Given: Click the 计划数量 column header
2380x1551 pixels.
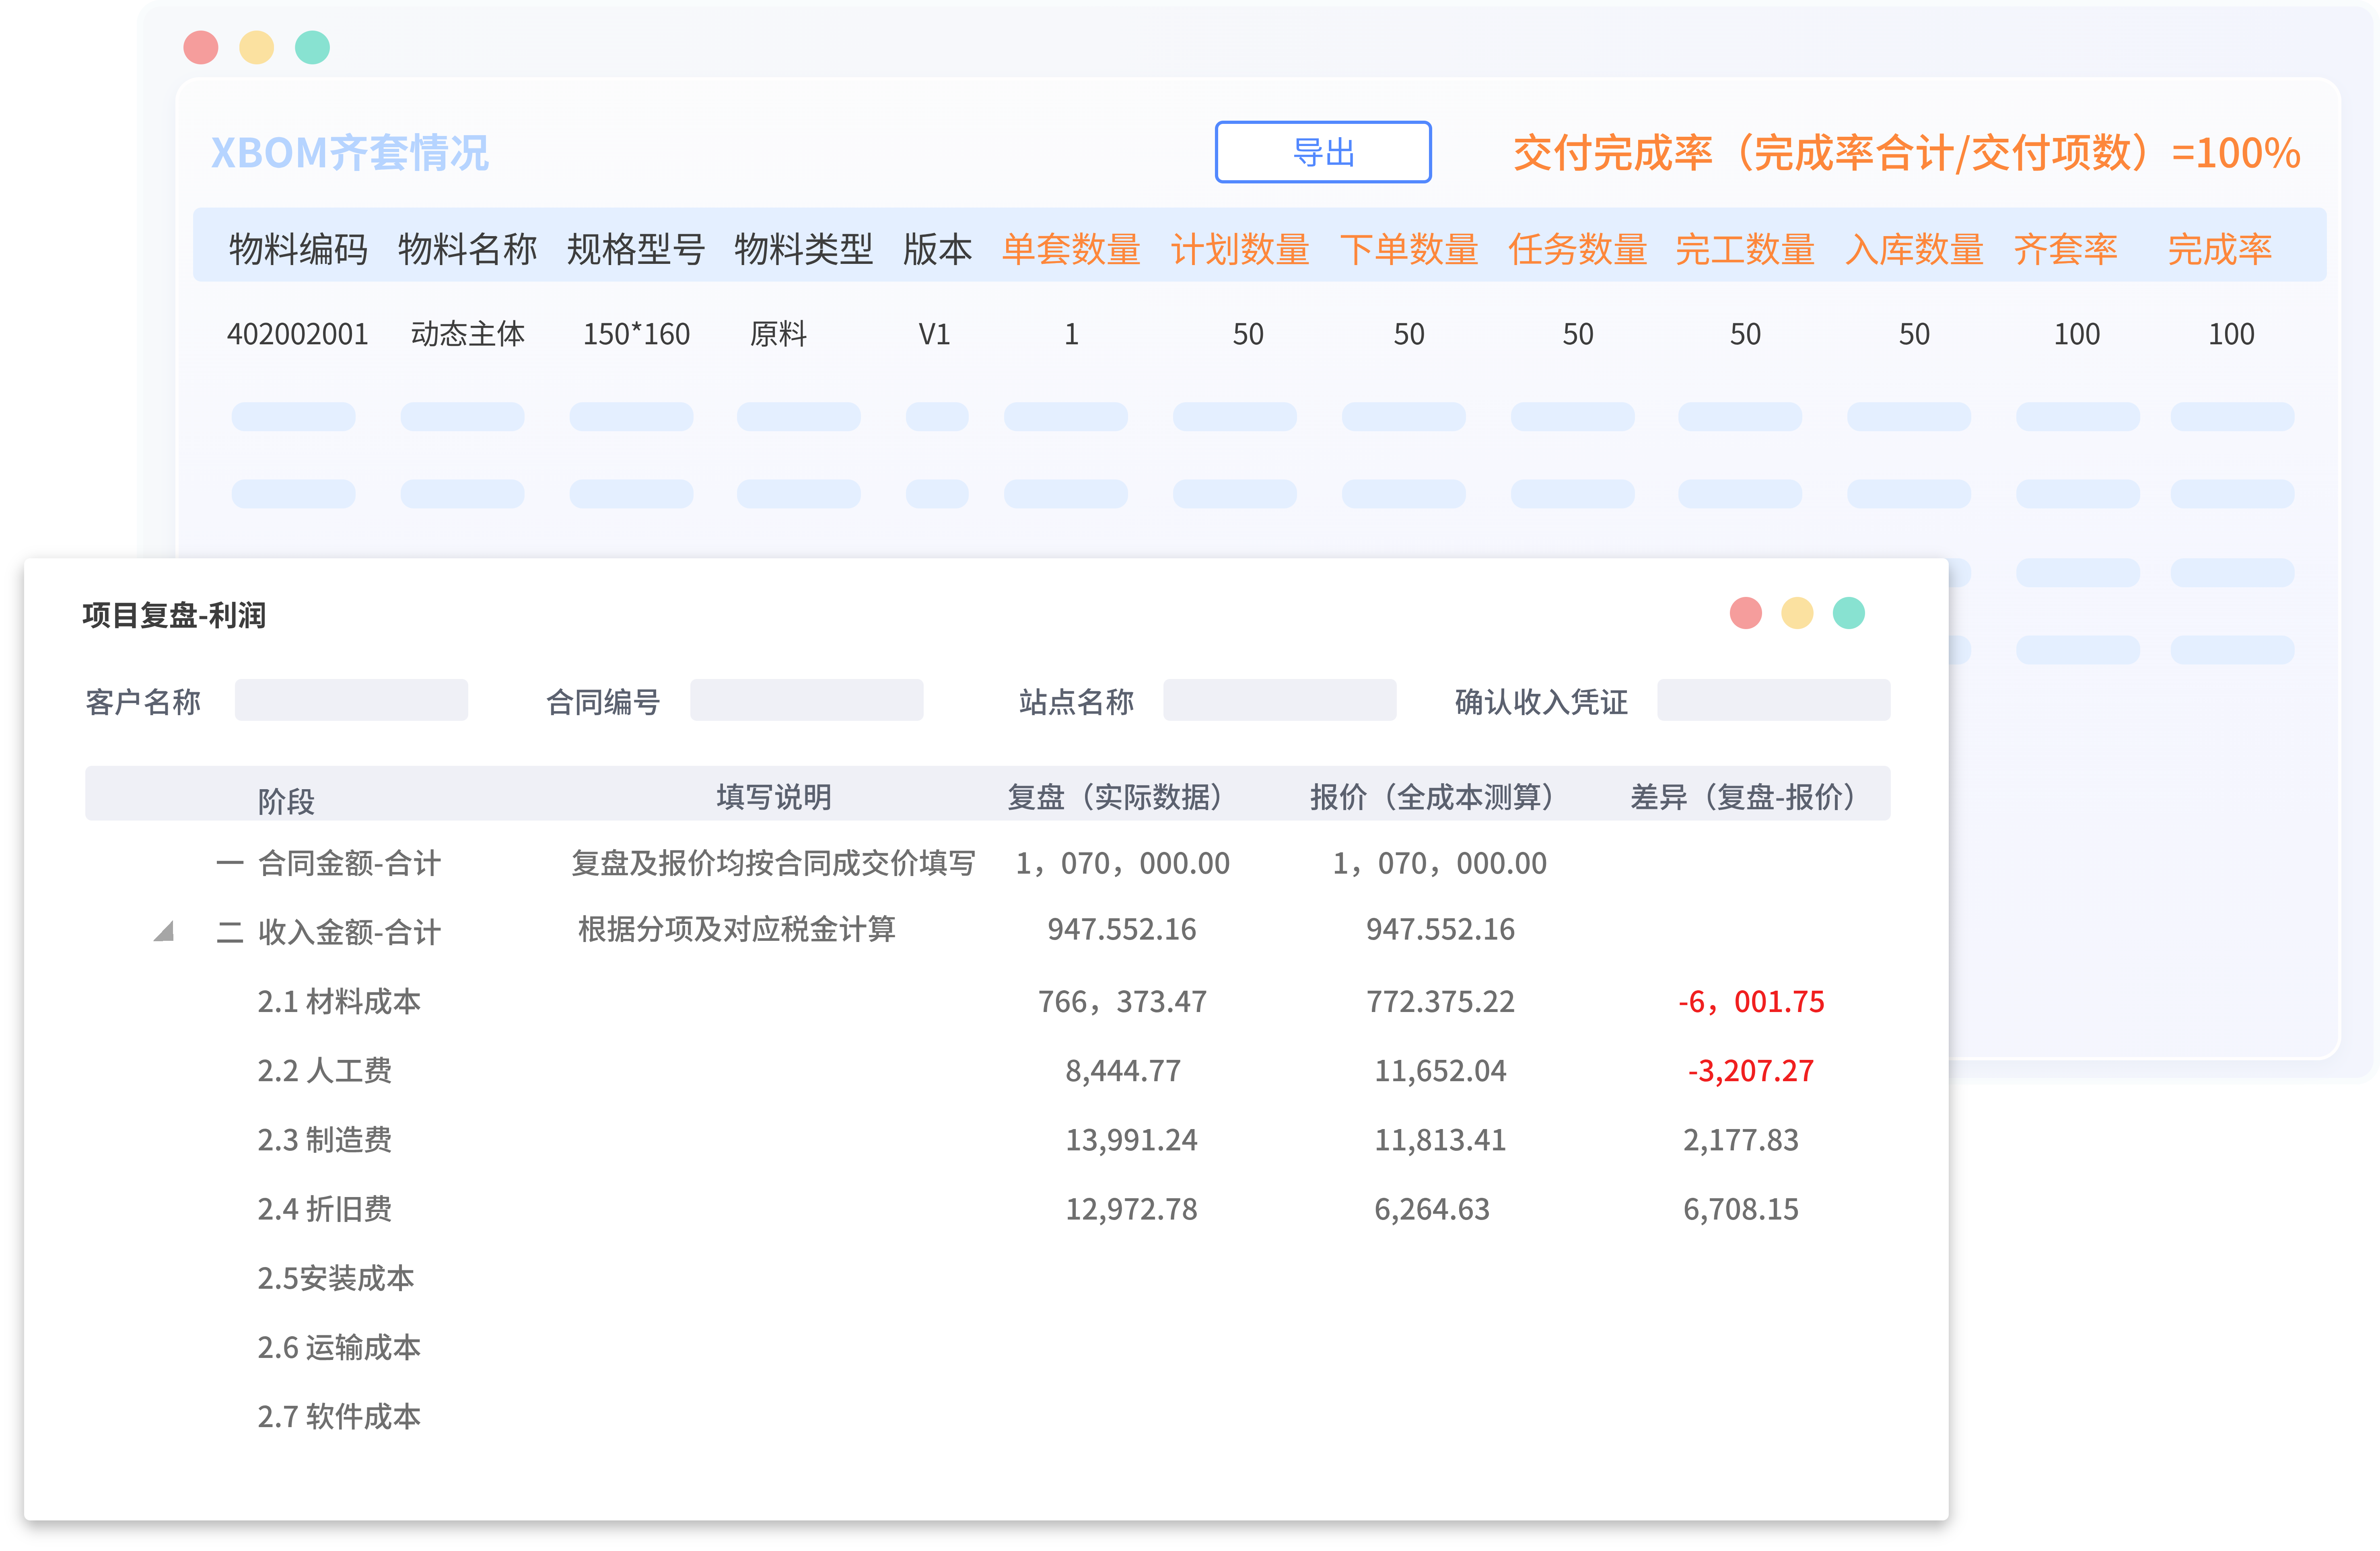Looking at the screenshot, I should pos(1240,249).
